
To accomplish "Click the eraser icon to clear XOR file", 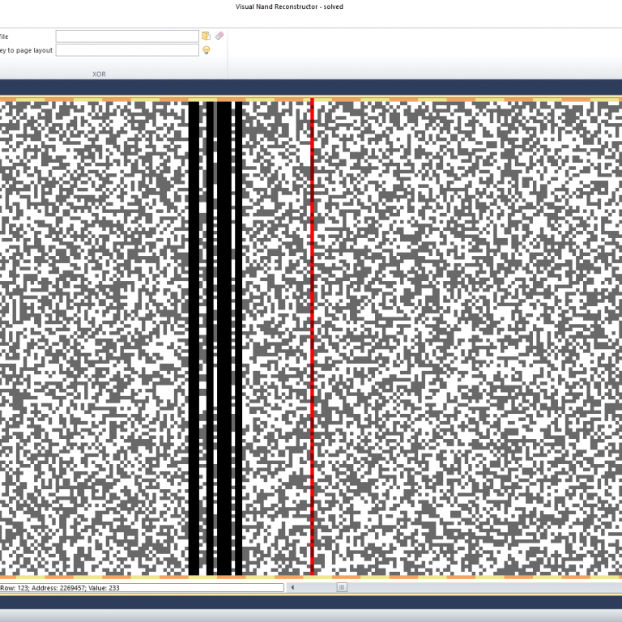I will pos(219,36).
